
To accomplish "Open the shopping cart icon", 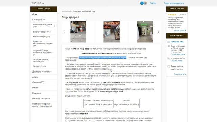I will pos(142,3).
